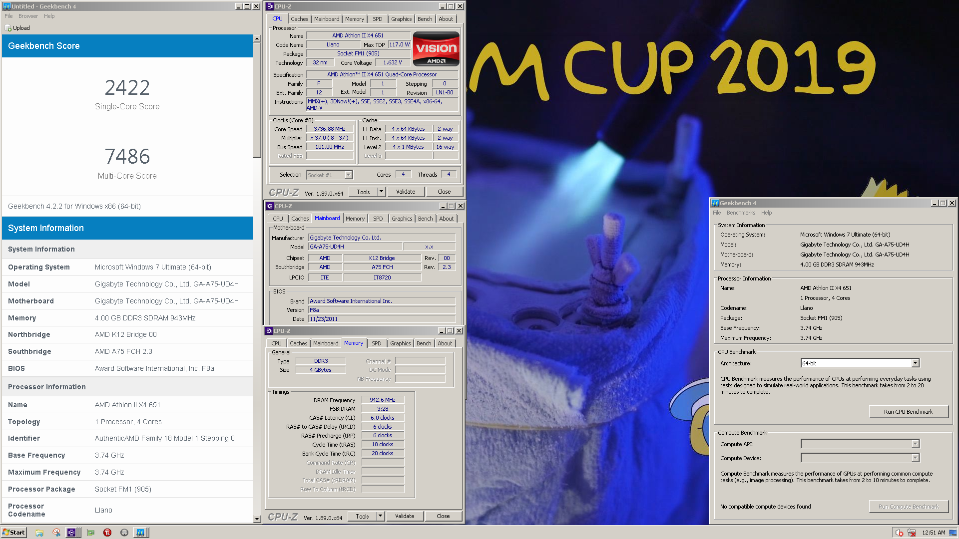Click Validate button in bottom CPU-Z window

[x=405, y=516]
